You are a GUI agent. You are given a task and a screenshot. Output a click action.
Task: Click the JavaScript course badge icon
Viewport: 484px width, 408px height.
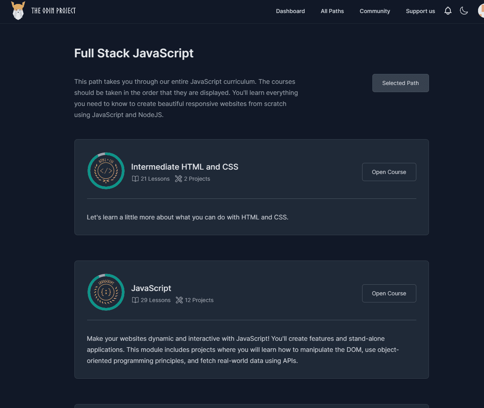[x=106, y=292]
